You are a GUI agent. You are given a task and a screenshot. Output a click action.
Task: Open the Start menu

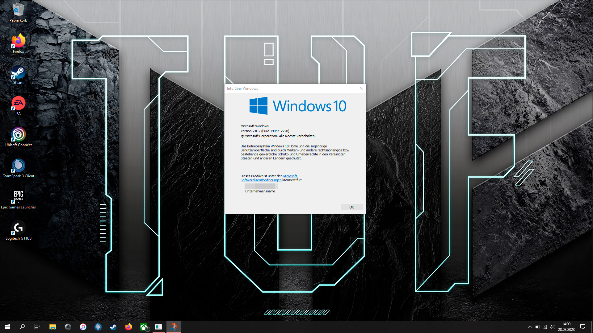(7, 327)
